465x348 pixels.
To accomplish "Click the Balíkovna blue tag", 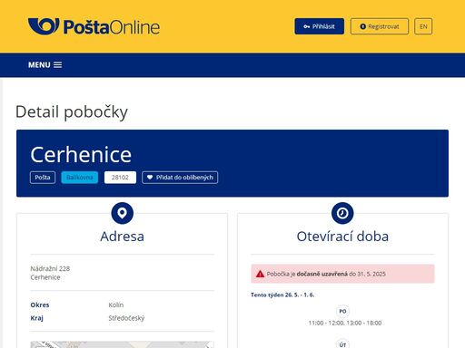I will click(80, 178).
